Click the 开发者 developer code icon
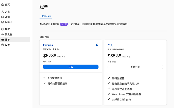Viewport: 174px width, 108px height. pos(3,34)
